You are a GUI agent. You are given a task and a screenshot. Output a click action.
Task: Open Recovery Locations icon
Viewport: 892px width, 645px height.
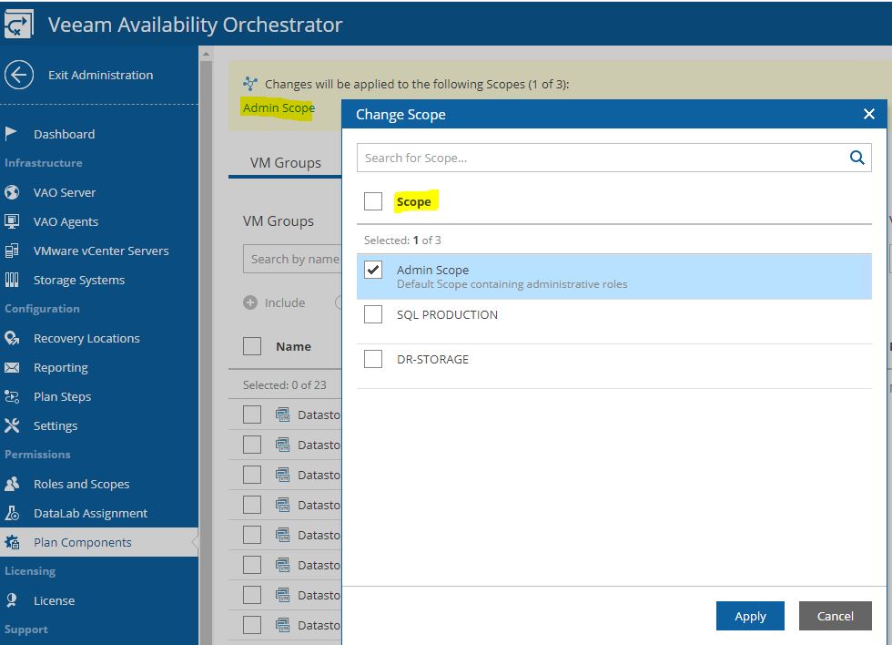coord(12,338)
